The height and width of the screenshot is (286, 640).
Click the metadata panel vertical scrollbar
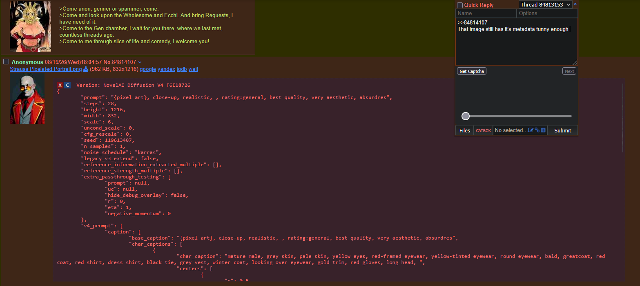623,118
